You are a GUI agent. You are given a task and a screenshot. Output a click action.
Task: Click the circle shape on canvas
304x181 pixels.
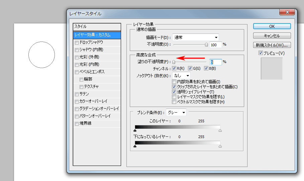(x=41, y=55)
